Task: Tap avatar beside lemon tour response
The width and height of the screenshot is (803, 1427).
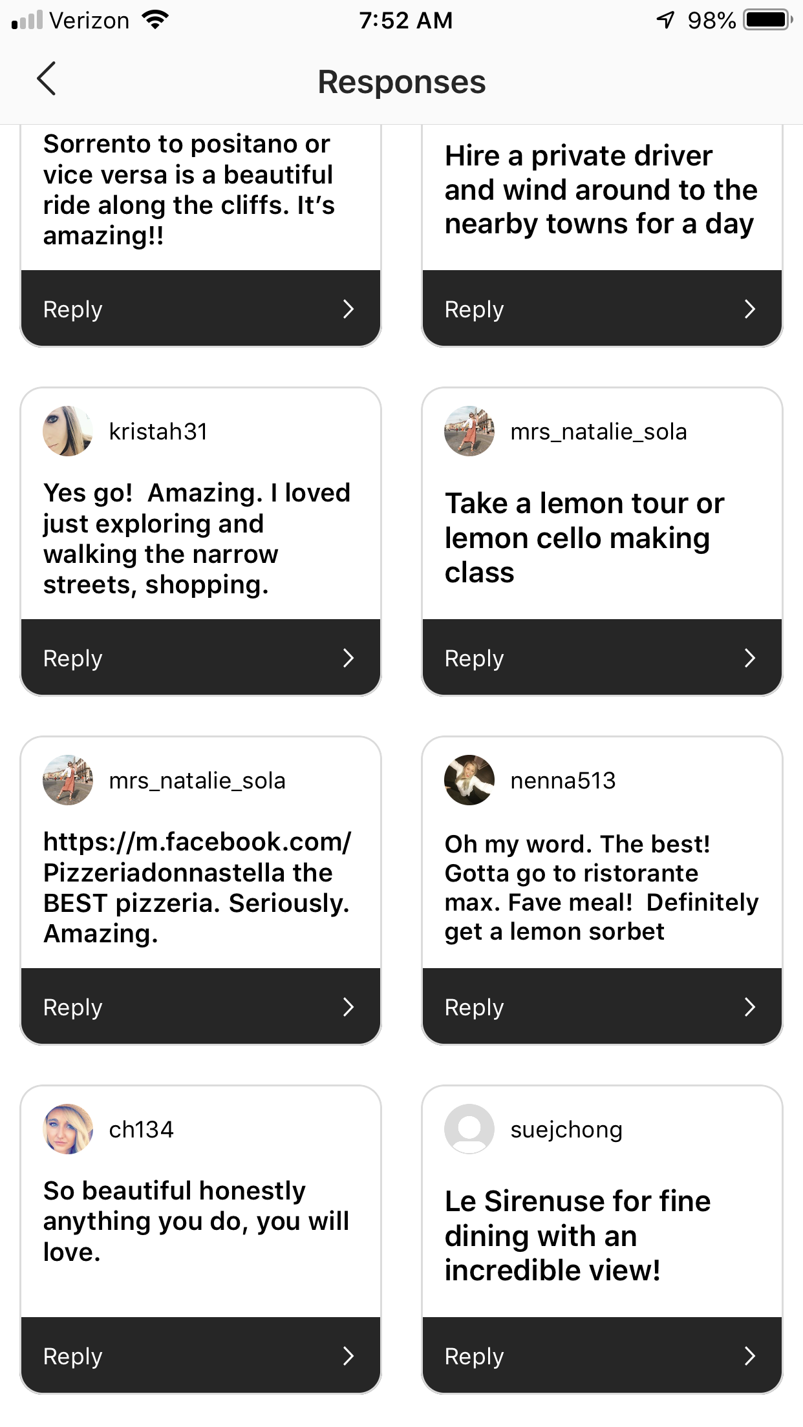Action: click(469, 431)
